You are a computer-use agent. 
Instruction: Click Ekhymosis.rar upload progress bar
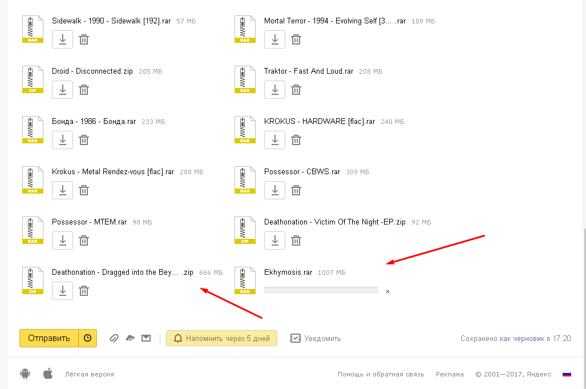tap(321, 290)
